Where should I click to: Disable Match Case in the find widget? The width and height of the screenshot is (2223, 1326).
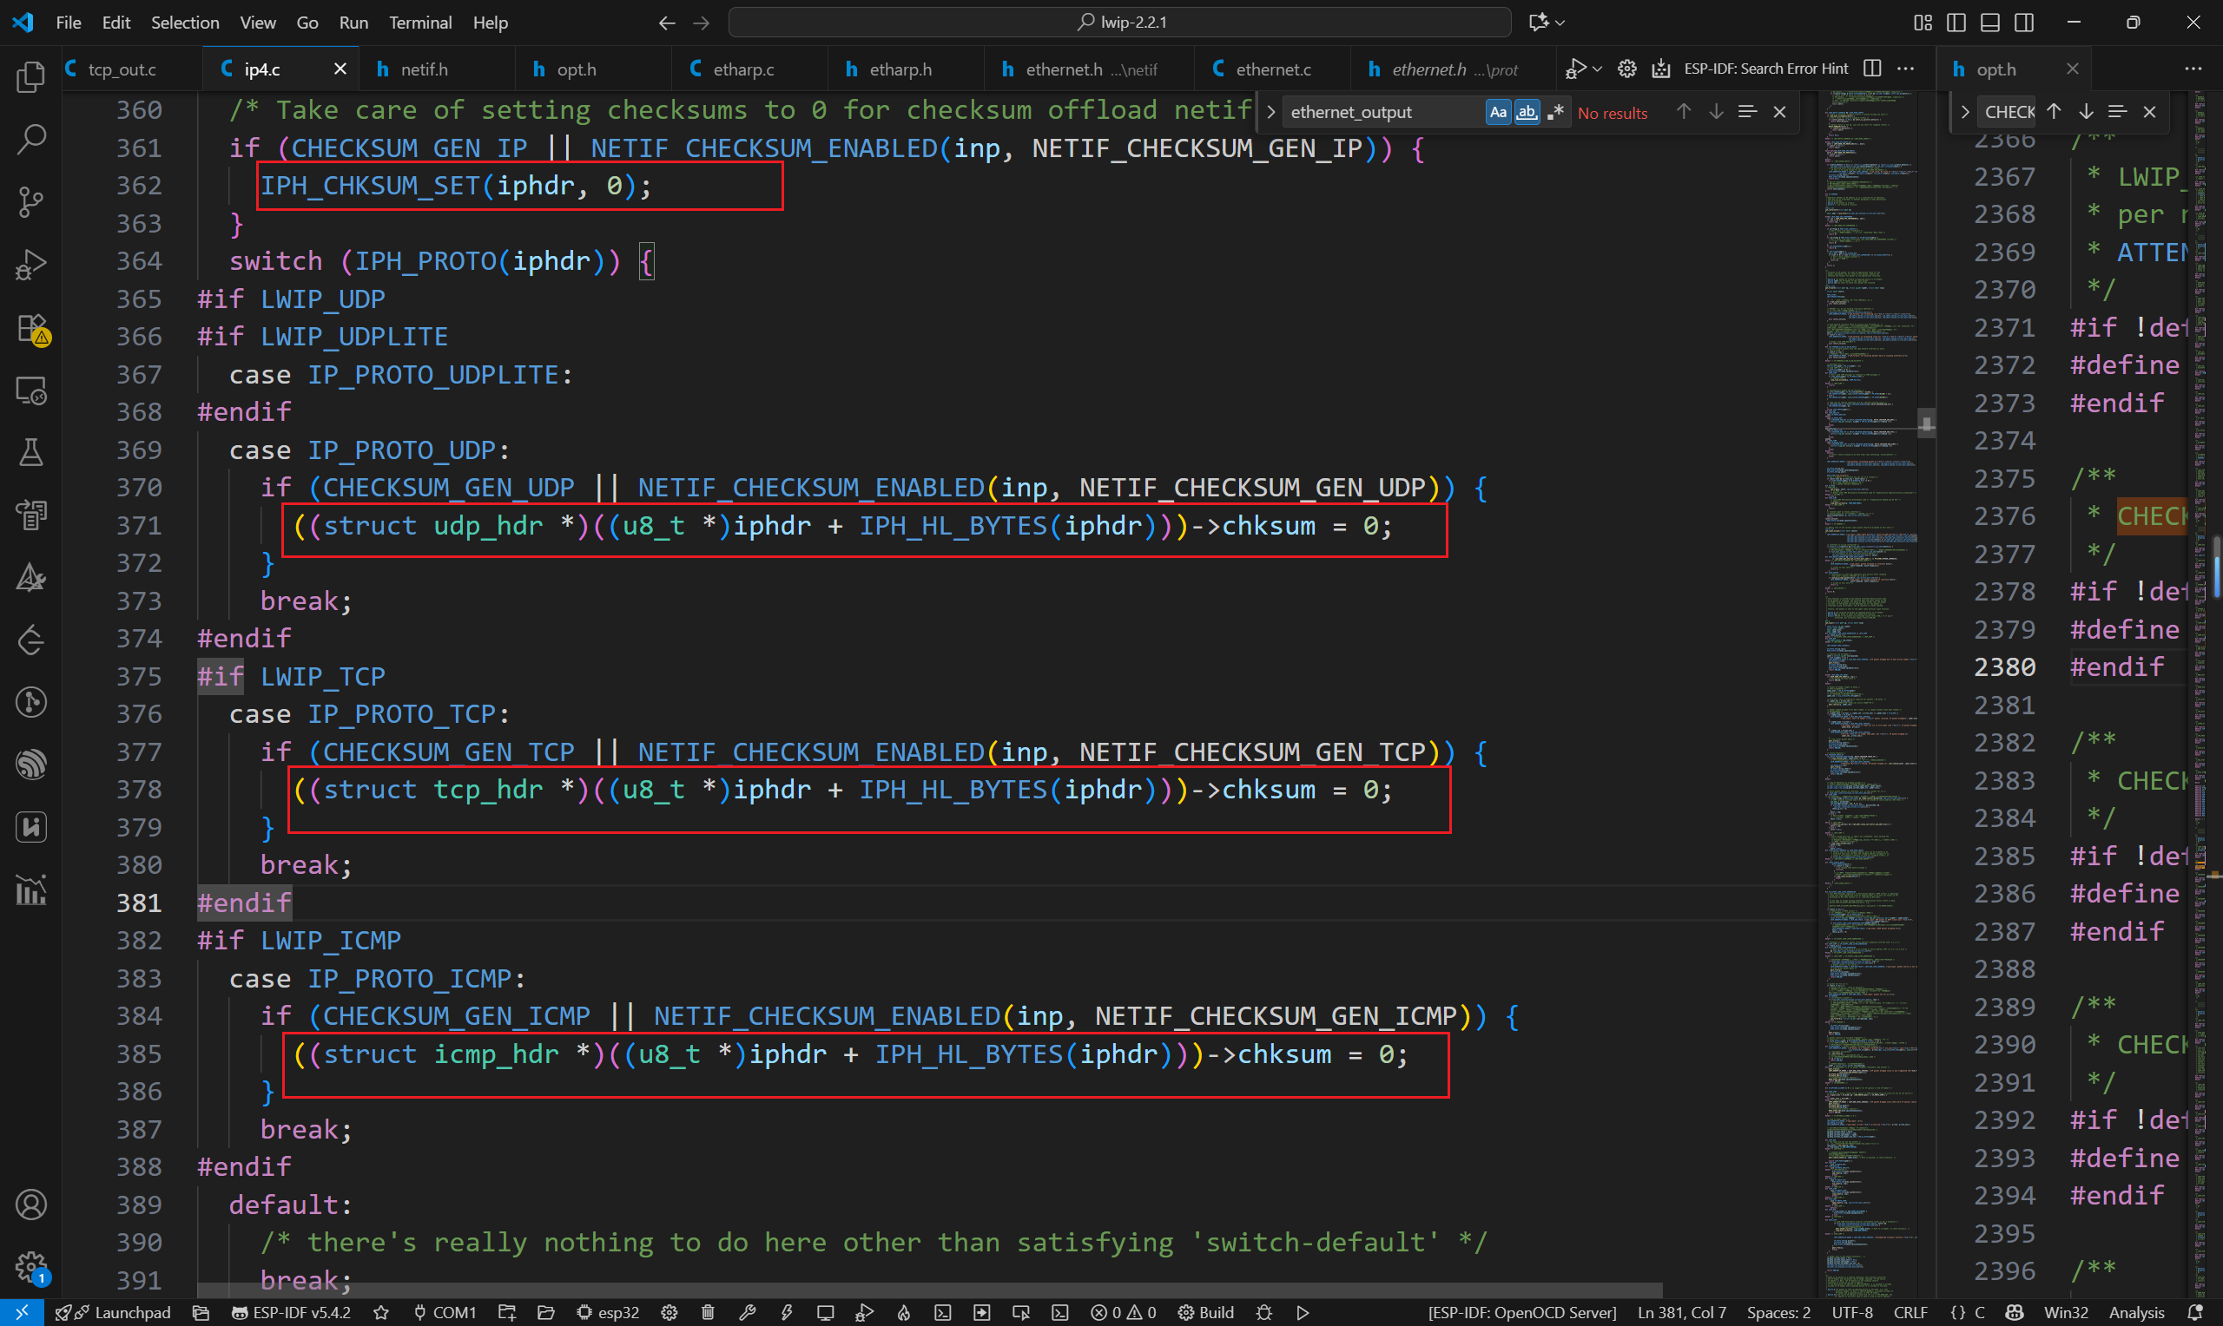tap(1498, 112)
